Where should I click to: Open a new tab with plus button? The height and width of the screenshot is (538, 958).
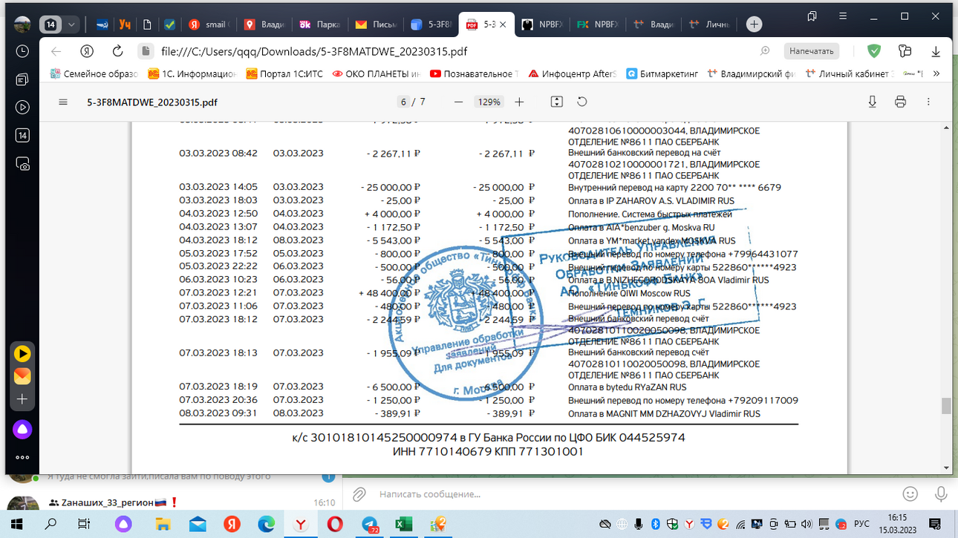[x=754, y=24]
